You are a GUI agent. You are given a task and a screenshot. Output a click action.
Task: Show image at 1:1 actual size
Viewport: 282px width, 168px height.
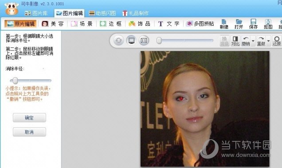pos(144,40)
